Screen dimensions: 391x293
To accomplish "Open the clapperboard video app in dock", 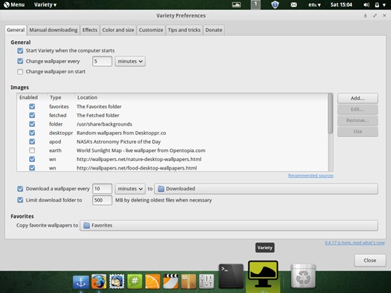I will 170,282.
